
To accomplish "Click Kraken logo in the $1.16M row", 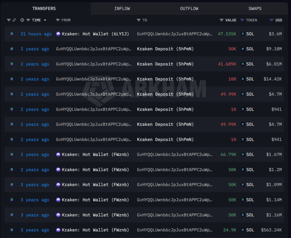I will tap(58, 215).
